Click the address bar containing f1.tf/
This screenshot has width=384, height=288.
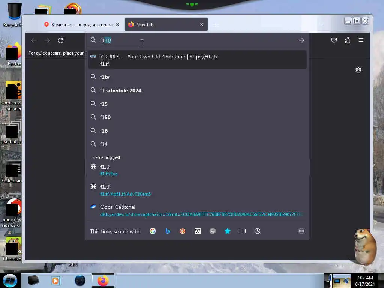197,40
